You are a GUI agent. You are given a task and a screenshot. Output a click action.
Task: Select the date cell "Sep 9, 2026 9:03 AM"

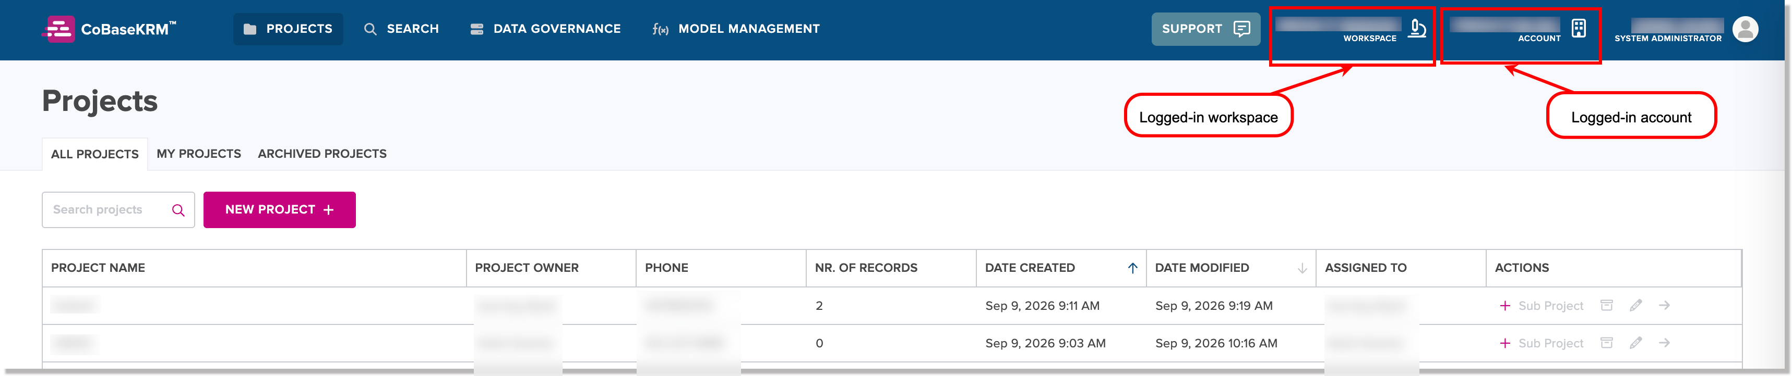[1046, 343]
